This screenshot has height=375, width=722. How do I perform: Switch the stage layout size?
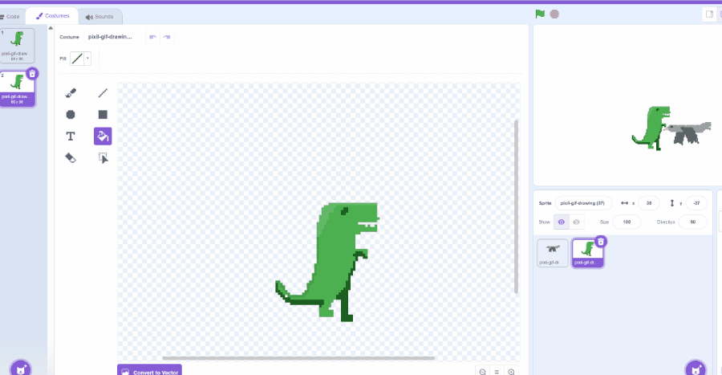point(710,14)
